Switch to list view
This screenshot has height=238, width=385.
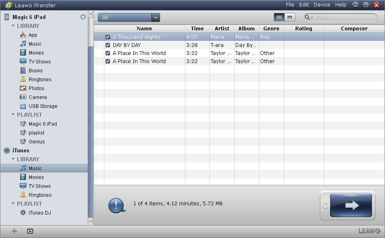pos(279,17)
